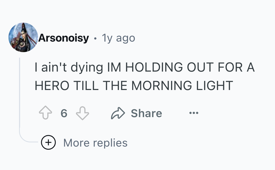Click the curved share arrow icon
The height and width of the screenshot is (170, 275).
pyautogui.click(x=118, y=113)
